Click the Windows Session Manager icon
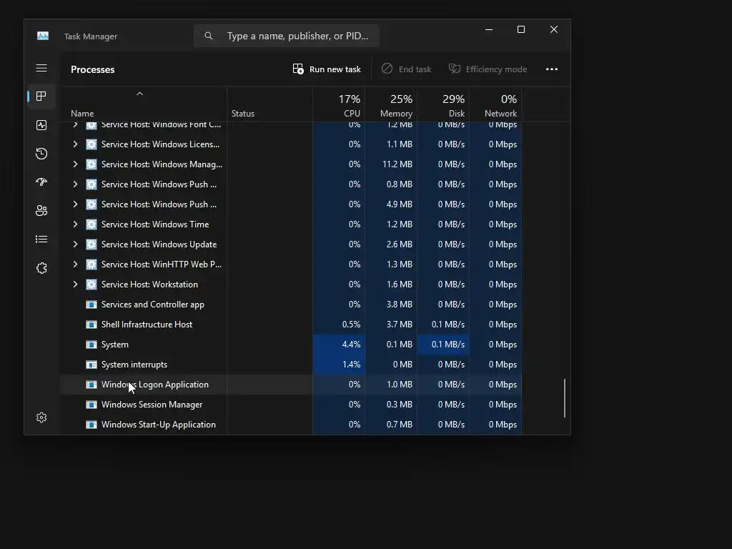The height and width of the screenshot is (549, 732). 91,405
